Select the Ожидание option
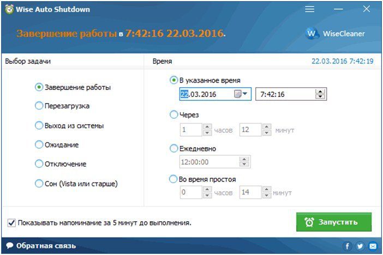Screen dimensions: 383x255 point(57,145)
